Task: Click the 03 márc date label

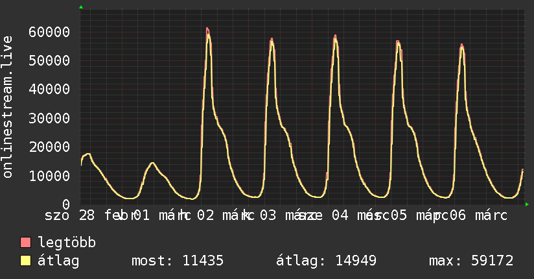Action: tap(289, 215)
